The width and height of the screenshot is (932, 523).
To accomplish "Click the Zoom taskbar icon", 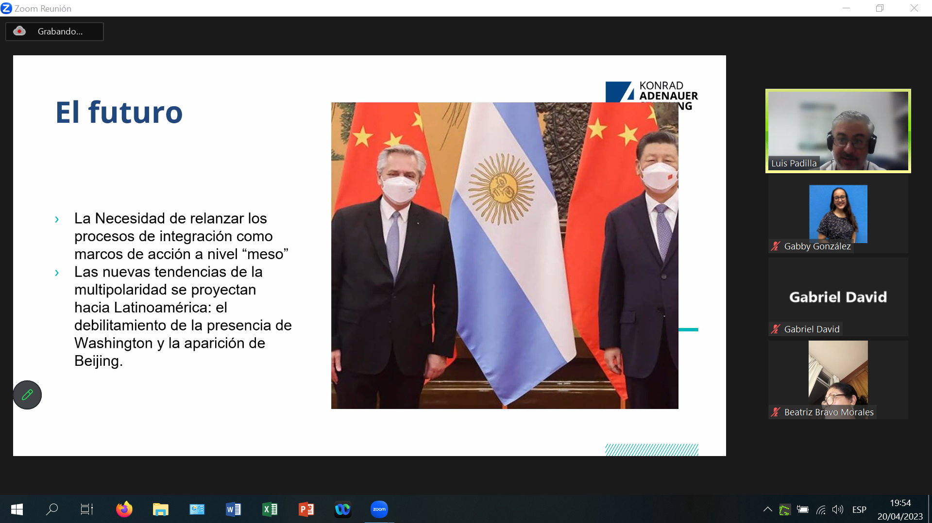I will (x=379, y=509).
